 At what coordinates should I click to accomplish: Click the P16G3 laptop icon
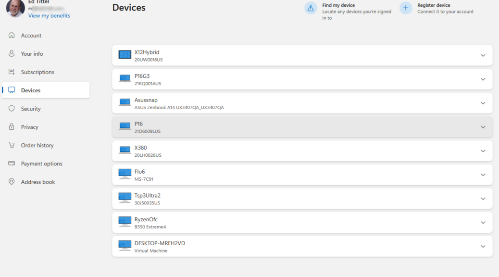pyautogui.click(x=125, y=78)
